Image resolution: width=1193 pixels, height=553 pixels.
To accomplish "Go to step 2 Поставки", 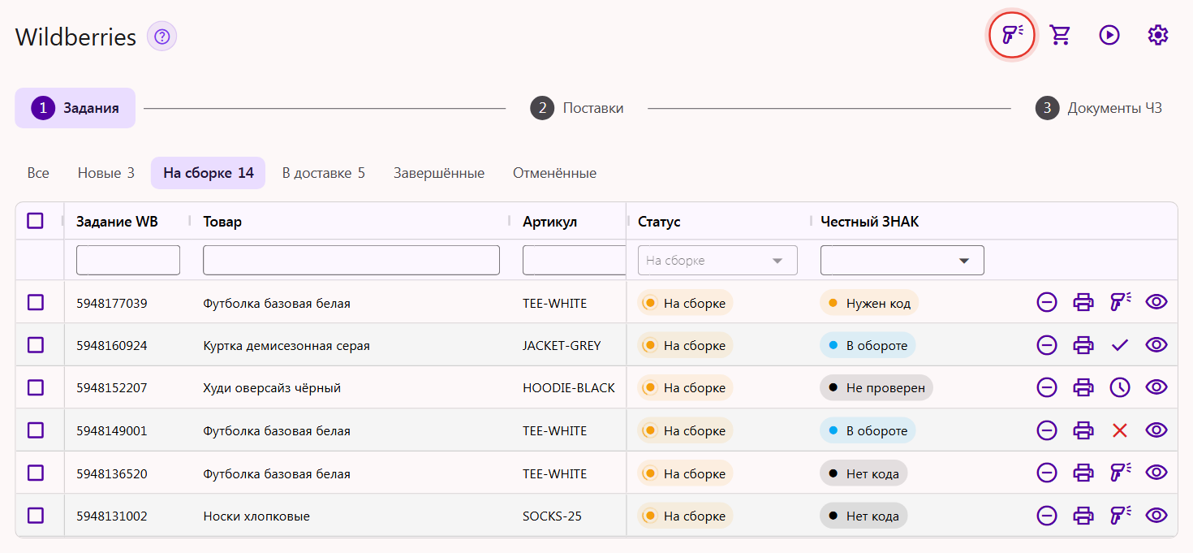I will coord(577,108).
